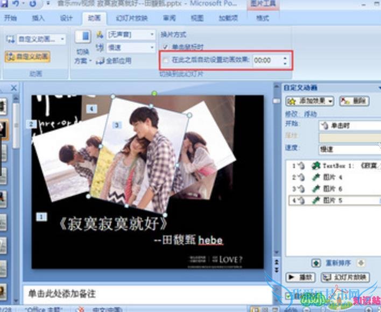Go to the 审阅 ribbon tab
Screen dimensions: 381x312
click(169, 18)
